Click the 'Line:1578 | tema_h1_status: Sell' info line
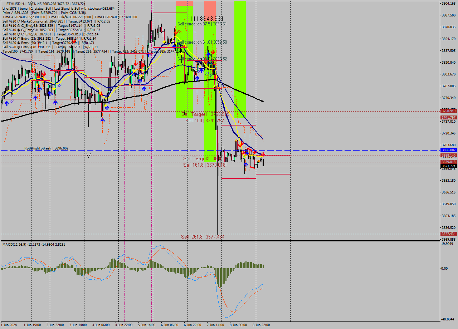 59,8
